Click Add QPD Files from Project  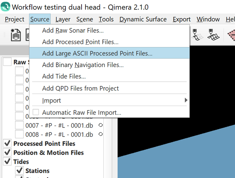[80, 88]
